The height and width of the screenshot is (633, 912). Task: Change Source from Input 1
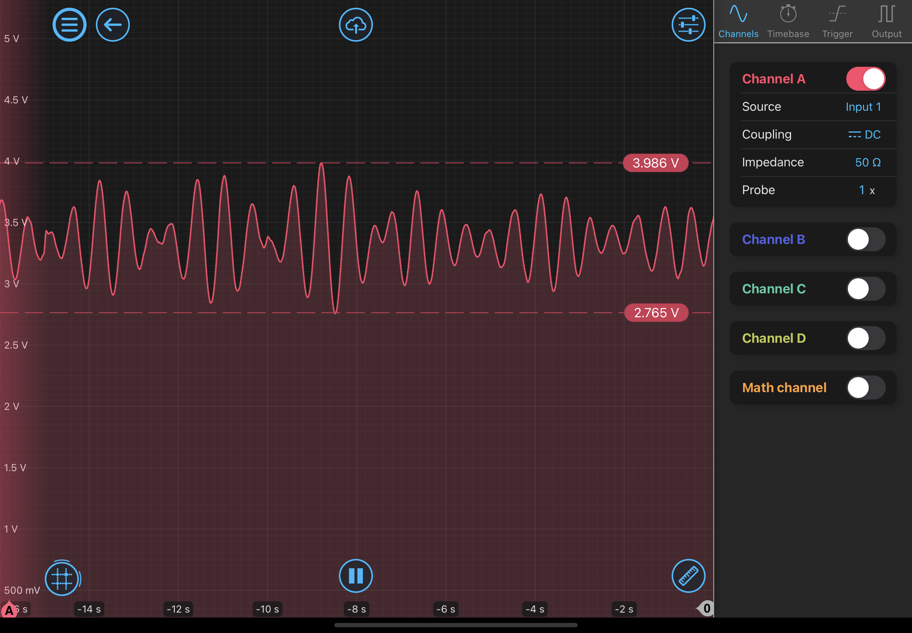863,107
